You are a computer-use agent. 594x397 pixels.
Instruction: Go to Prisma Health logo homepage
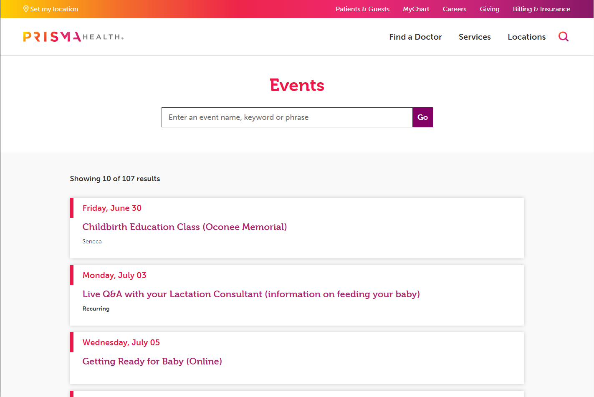click(73, 37)
